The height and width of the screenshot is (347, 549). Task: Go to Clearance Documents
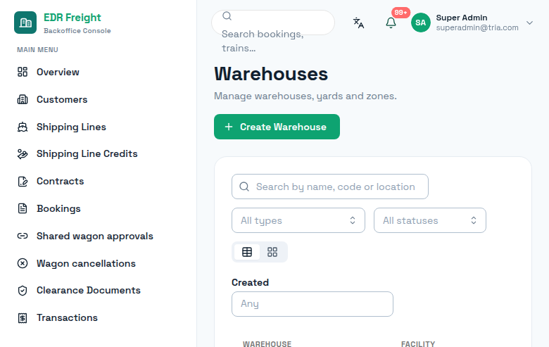89,291
